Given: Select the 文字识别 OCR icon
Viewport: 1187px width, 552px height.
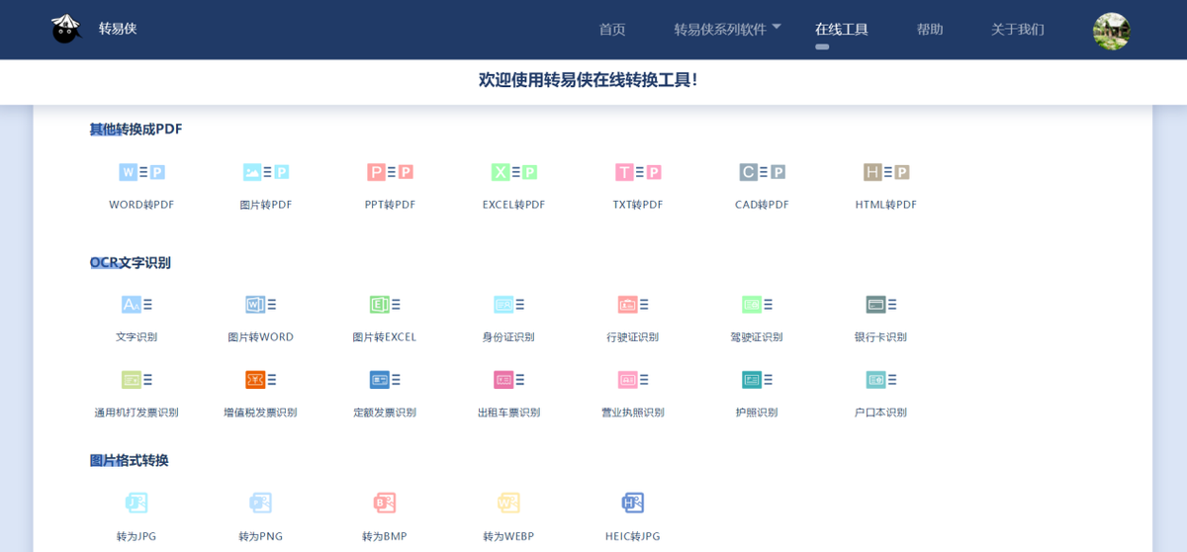Looking at the screenshot, I should [x=137, y=305].
